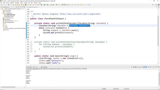Open the Run menu
Screen dimensions: 160x90
click(32, 3)
